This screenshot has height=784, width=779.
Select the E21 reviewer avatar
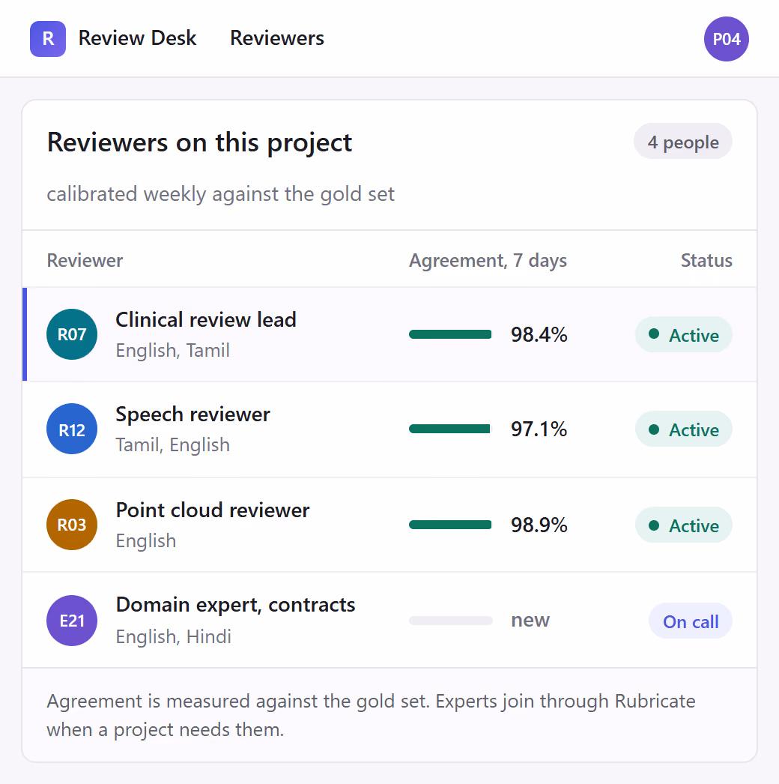72,621
